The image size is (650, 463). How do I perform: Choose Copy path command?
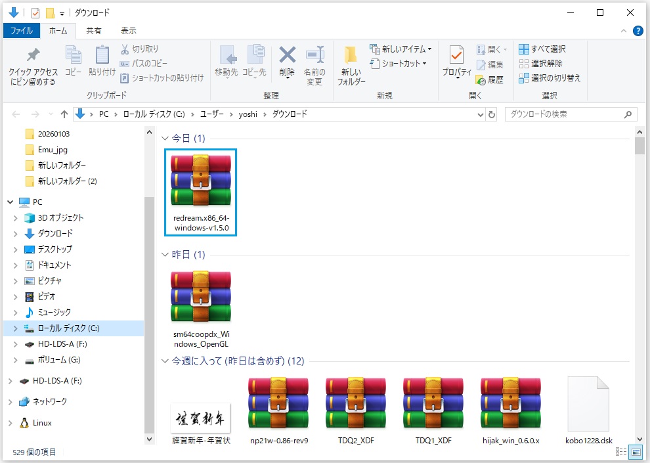pyautogui.click(x=144, y=64)
